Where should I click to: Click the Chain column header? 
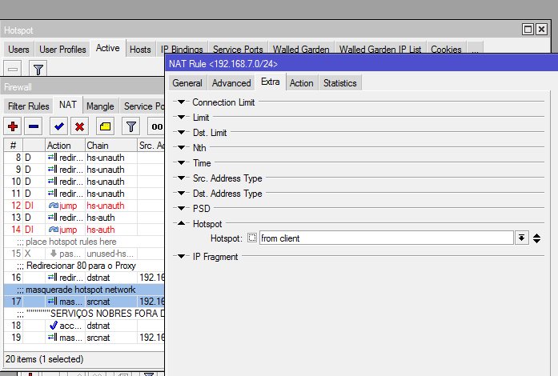click(x=111, y=145)
